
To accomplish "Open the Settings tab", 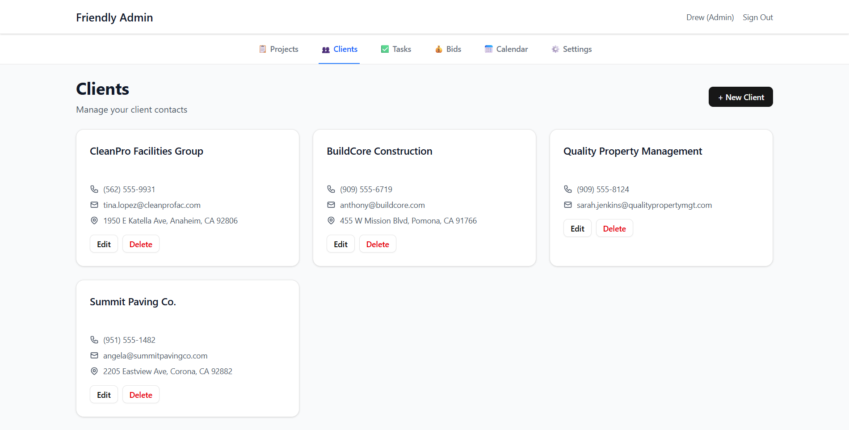I will (x=572, y=49).
